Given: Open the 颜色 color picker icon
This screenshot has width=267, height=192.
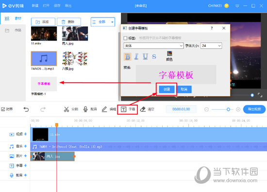Looking at the screenshot, I should [x=169, y=56].
